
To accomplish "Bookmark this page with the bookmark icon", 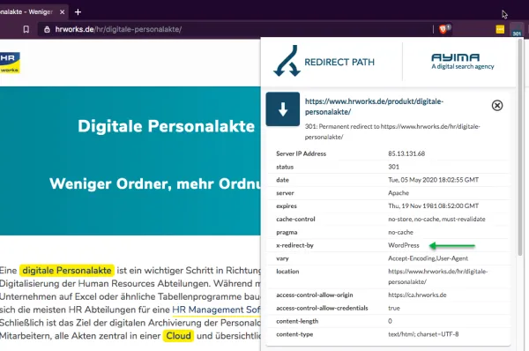I will pos(26,30).
